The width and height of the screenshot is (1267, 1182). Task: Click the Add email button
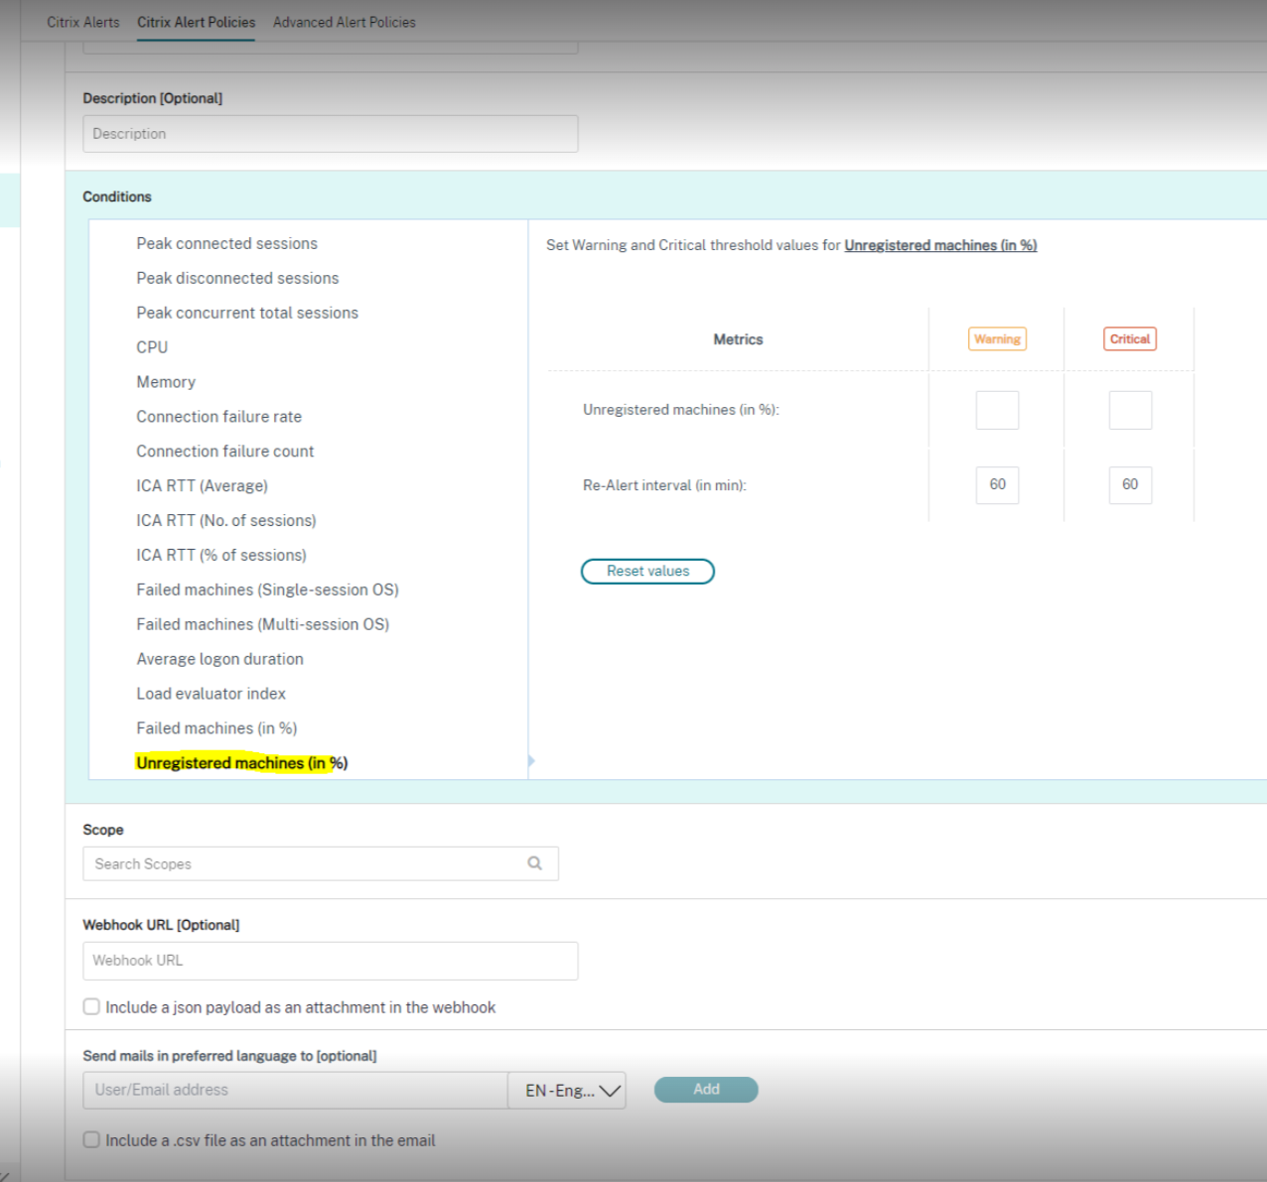[x=705, y=1090]
